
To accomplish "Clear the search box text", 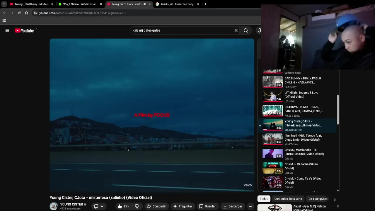I will click(x=236, y=30).
